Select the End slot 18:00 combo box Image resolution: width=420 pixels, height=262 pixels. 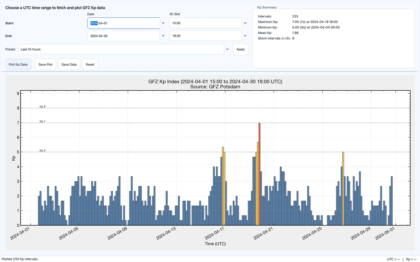click(x=206, y=36)
